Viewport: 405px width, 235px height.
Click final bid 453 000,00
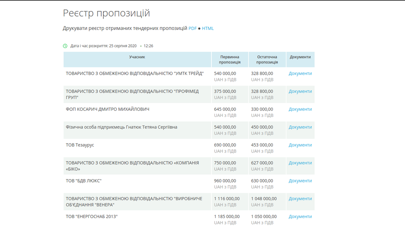coord(262,145)
